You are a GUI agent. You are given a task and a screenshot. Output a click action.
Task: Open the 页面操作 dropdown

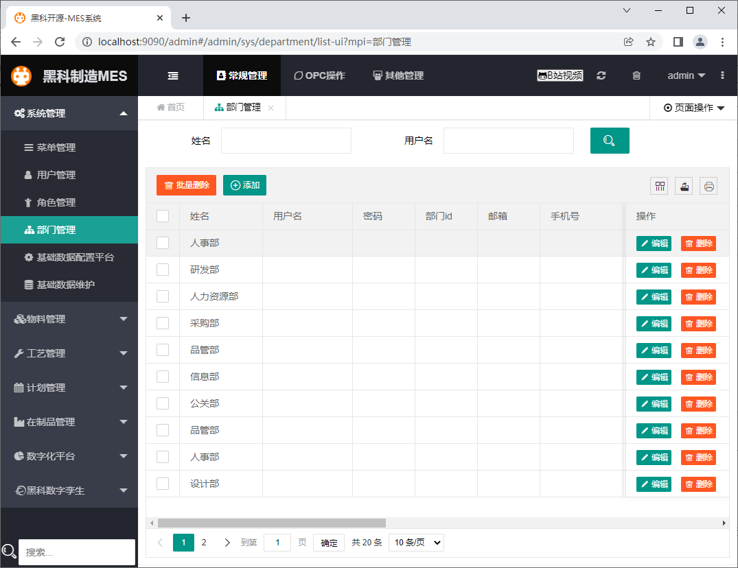(x=694, y=108)
